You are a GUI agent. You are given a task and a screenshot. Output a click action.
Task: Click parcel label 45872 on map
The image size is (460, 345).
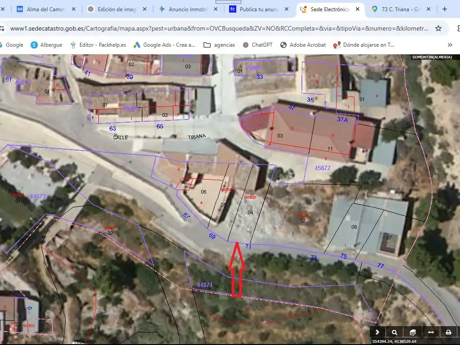coord(323,168)
